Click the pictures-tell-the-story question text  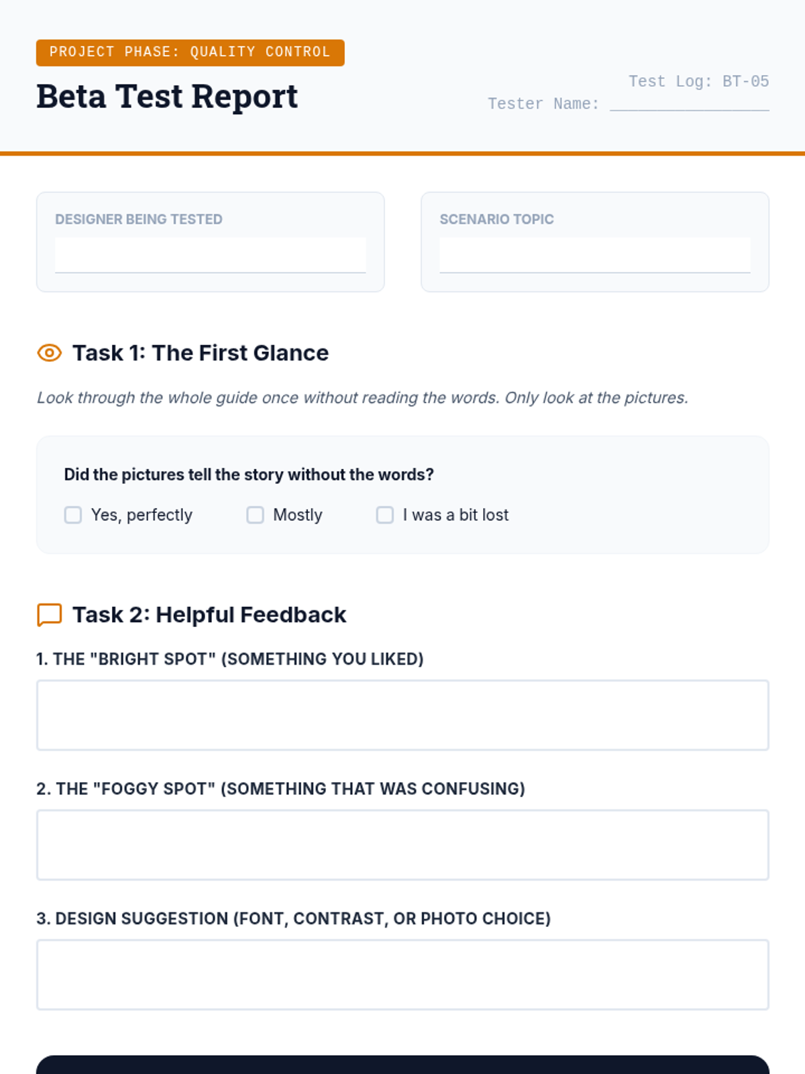249,475
